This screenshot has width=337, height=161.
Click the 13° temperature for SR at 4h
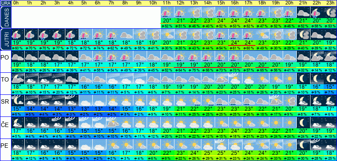tap(72, 109)
